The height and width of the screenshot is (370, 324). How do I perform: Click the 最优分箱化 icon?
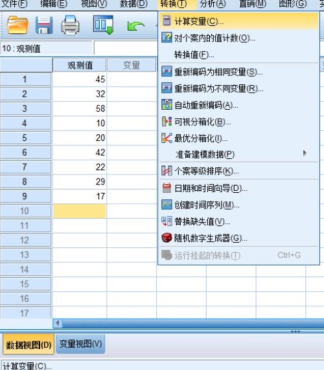pos(167,138)
